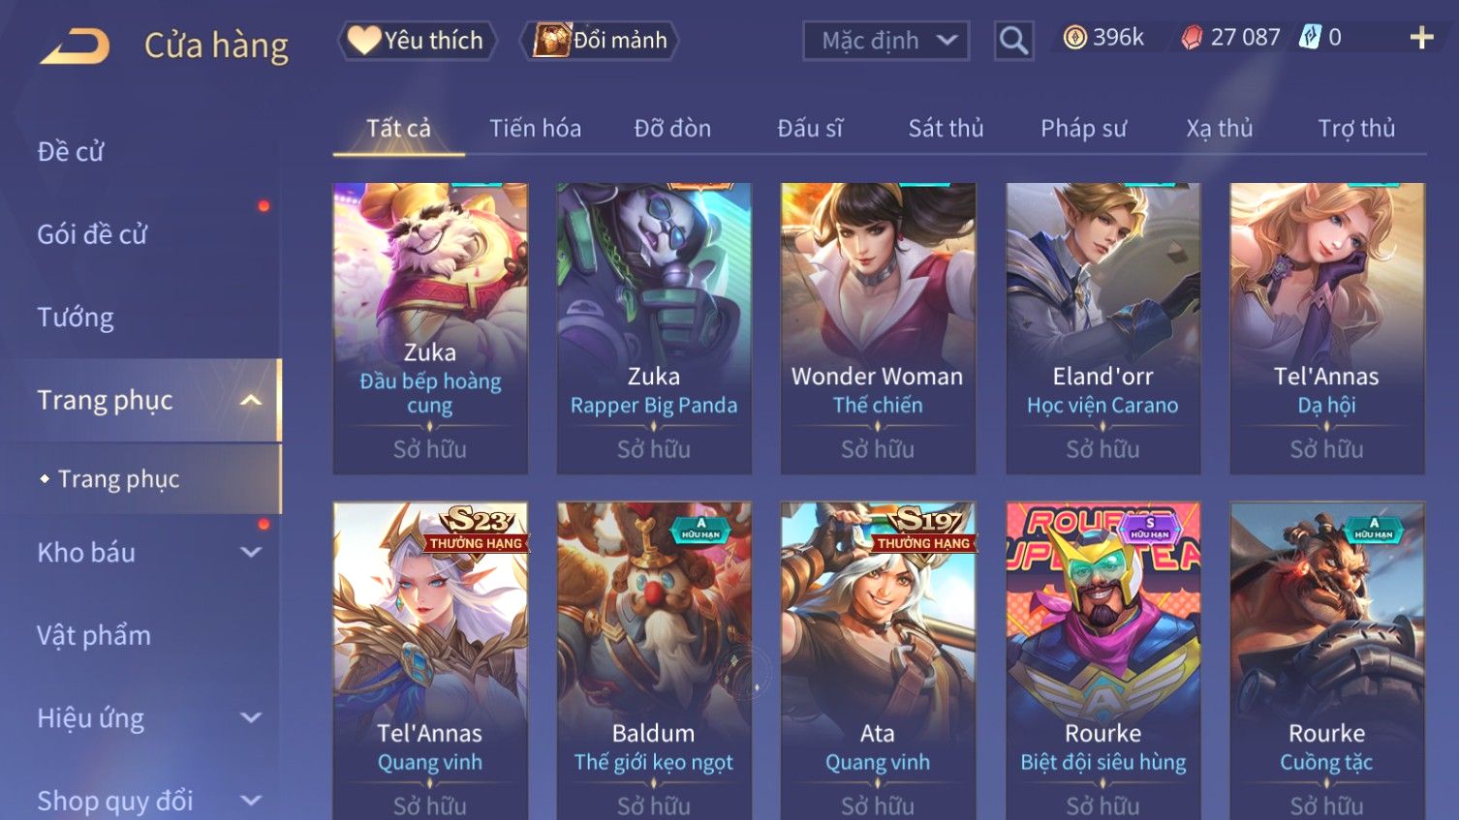The height and width of the screenshot is (820, 1459).
Task: Open Tướng in the sidebar
Action: (x=76, y=318)
